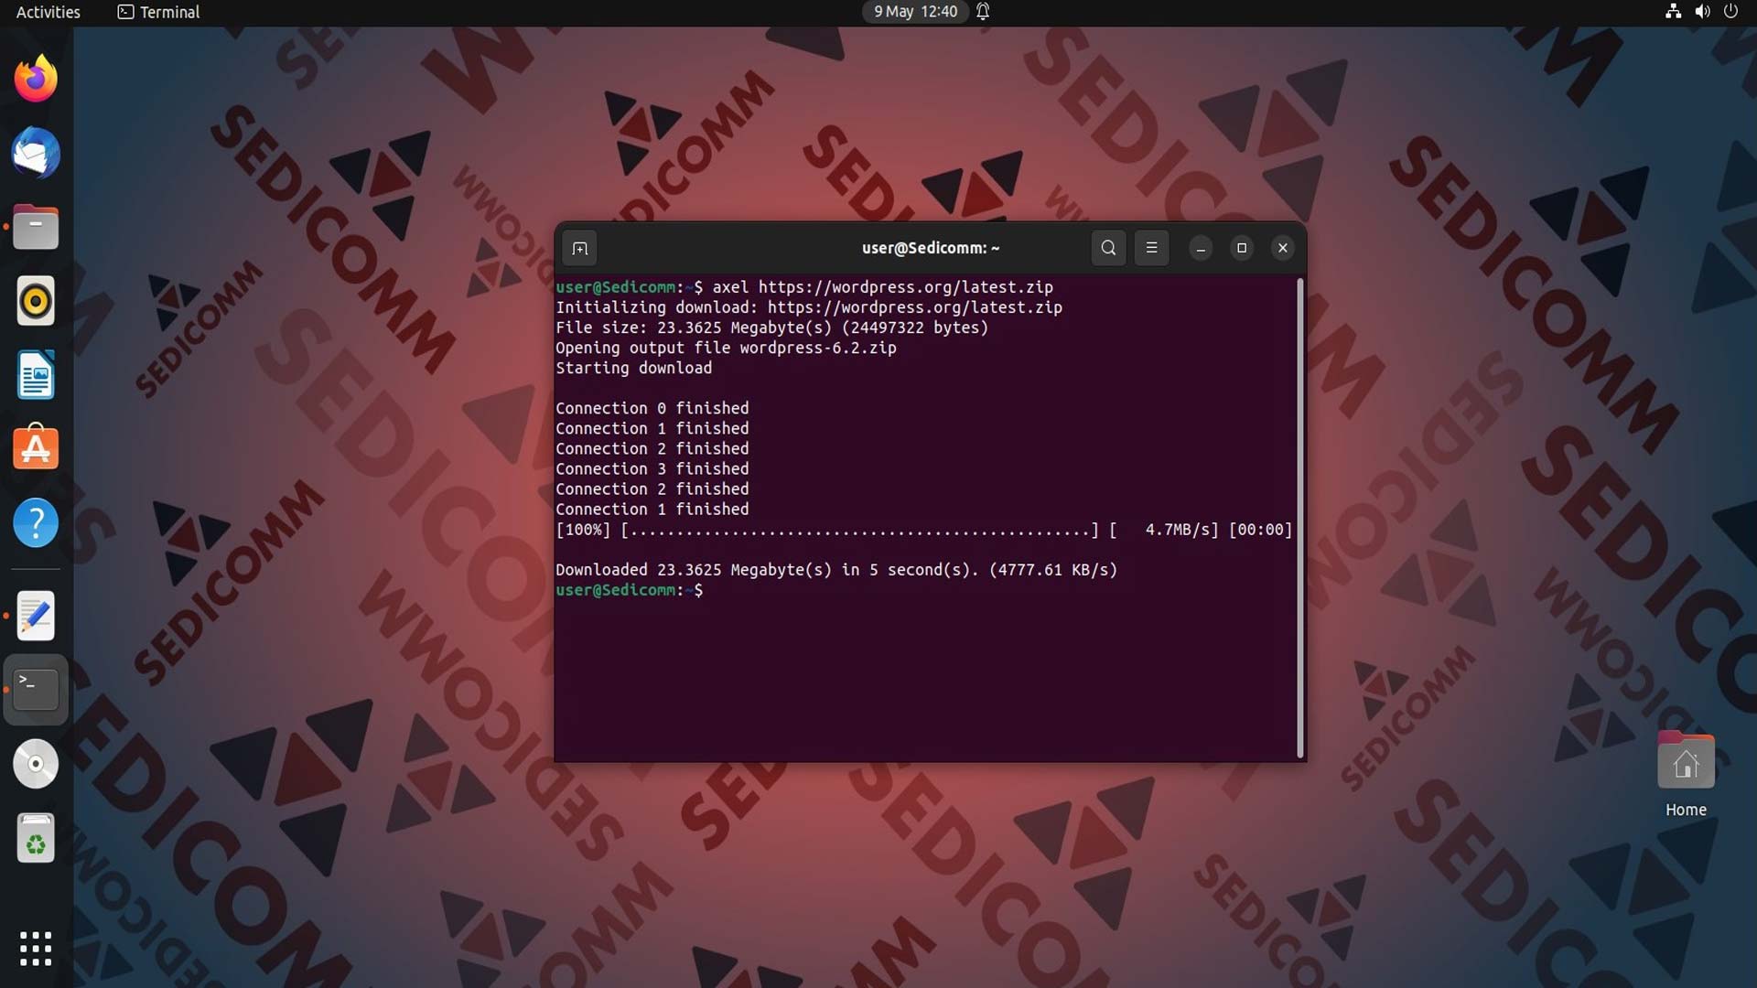The width and height of the screenshot is (1757, 988).
Task: Open the volume icon in top bar
Action: [x=1702, y=12]
